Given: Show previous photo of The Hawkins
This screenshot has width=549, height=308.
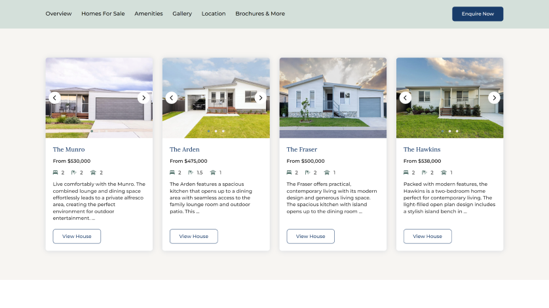Looking at the screenshot, I should [406, 98].
